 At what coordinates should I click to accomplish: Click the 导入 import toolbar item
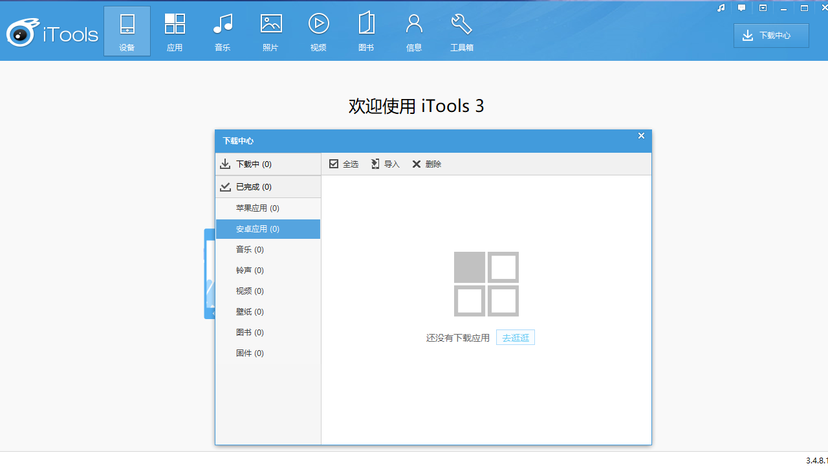(x=385, y=164)
